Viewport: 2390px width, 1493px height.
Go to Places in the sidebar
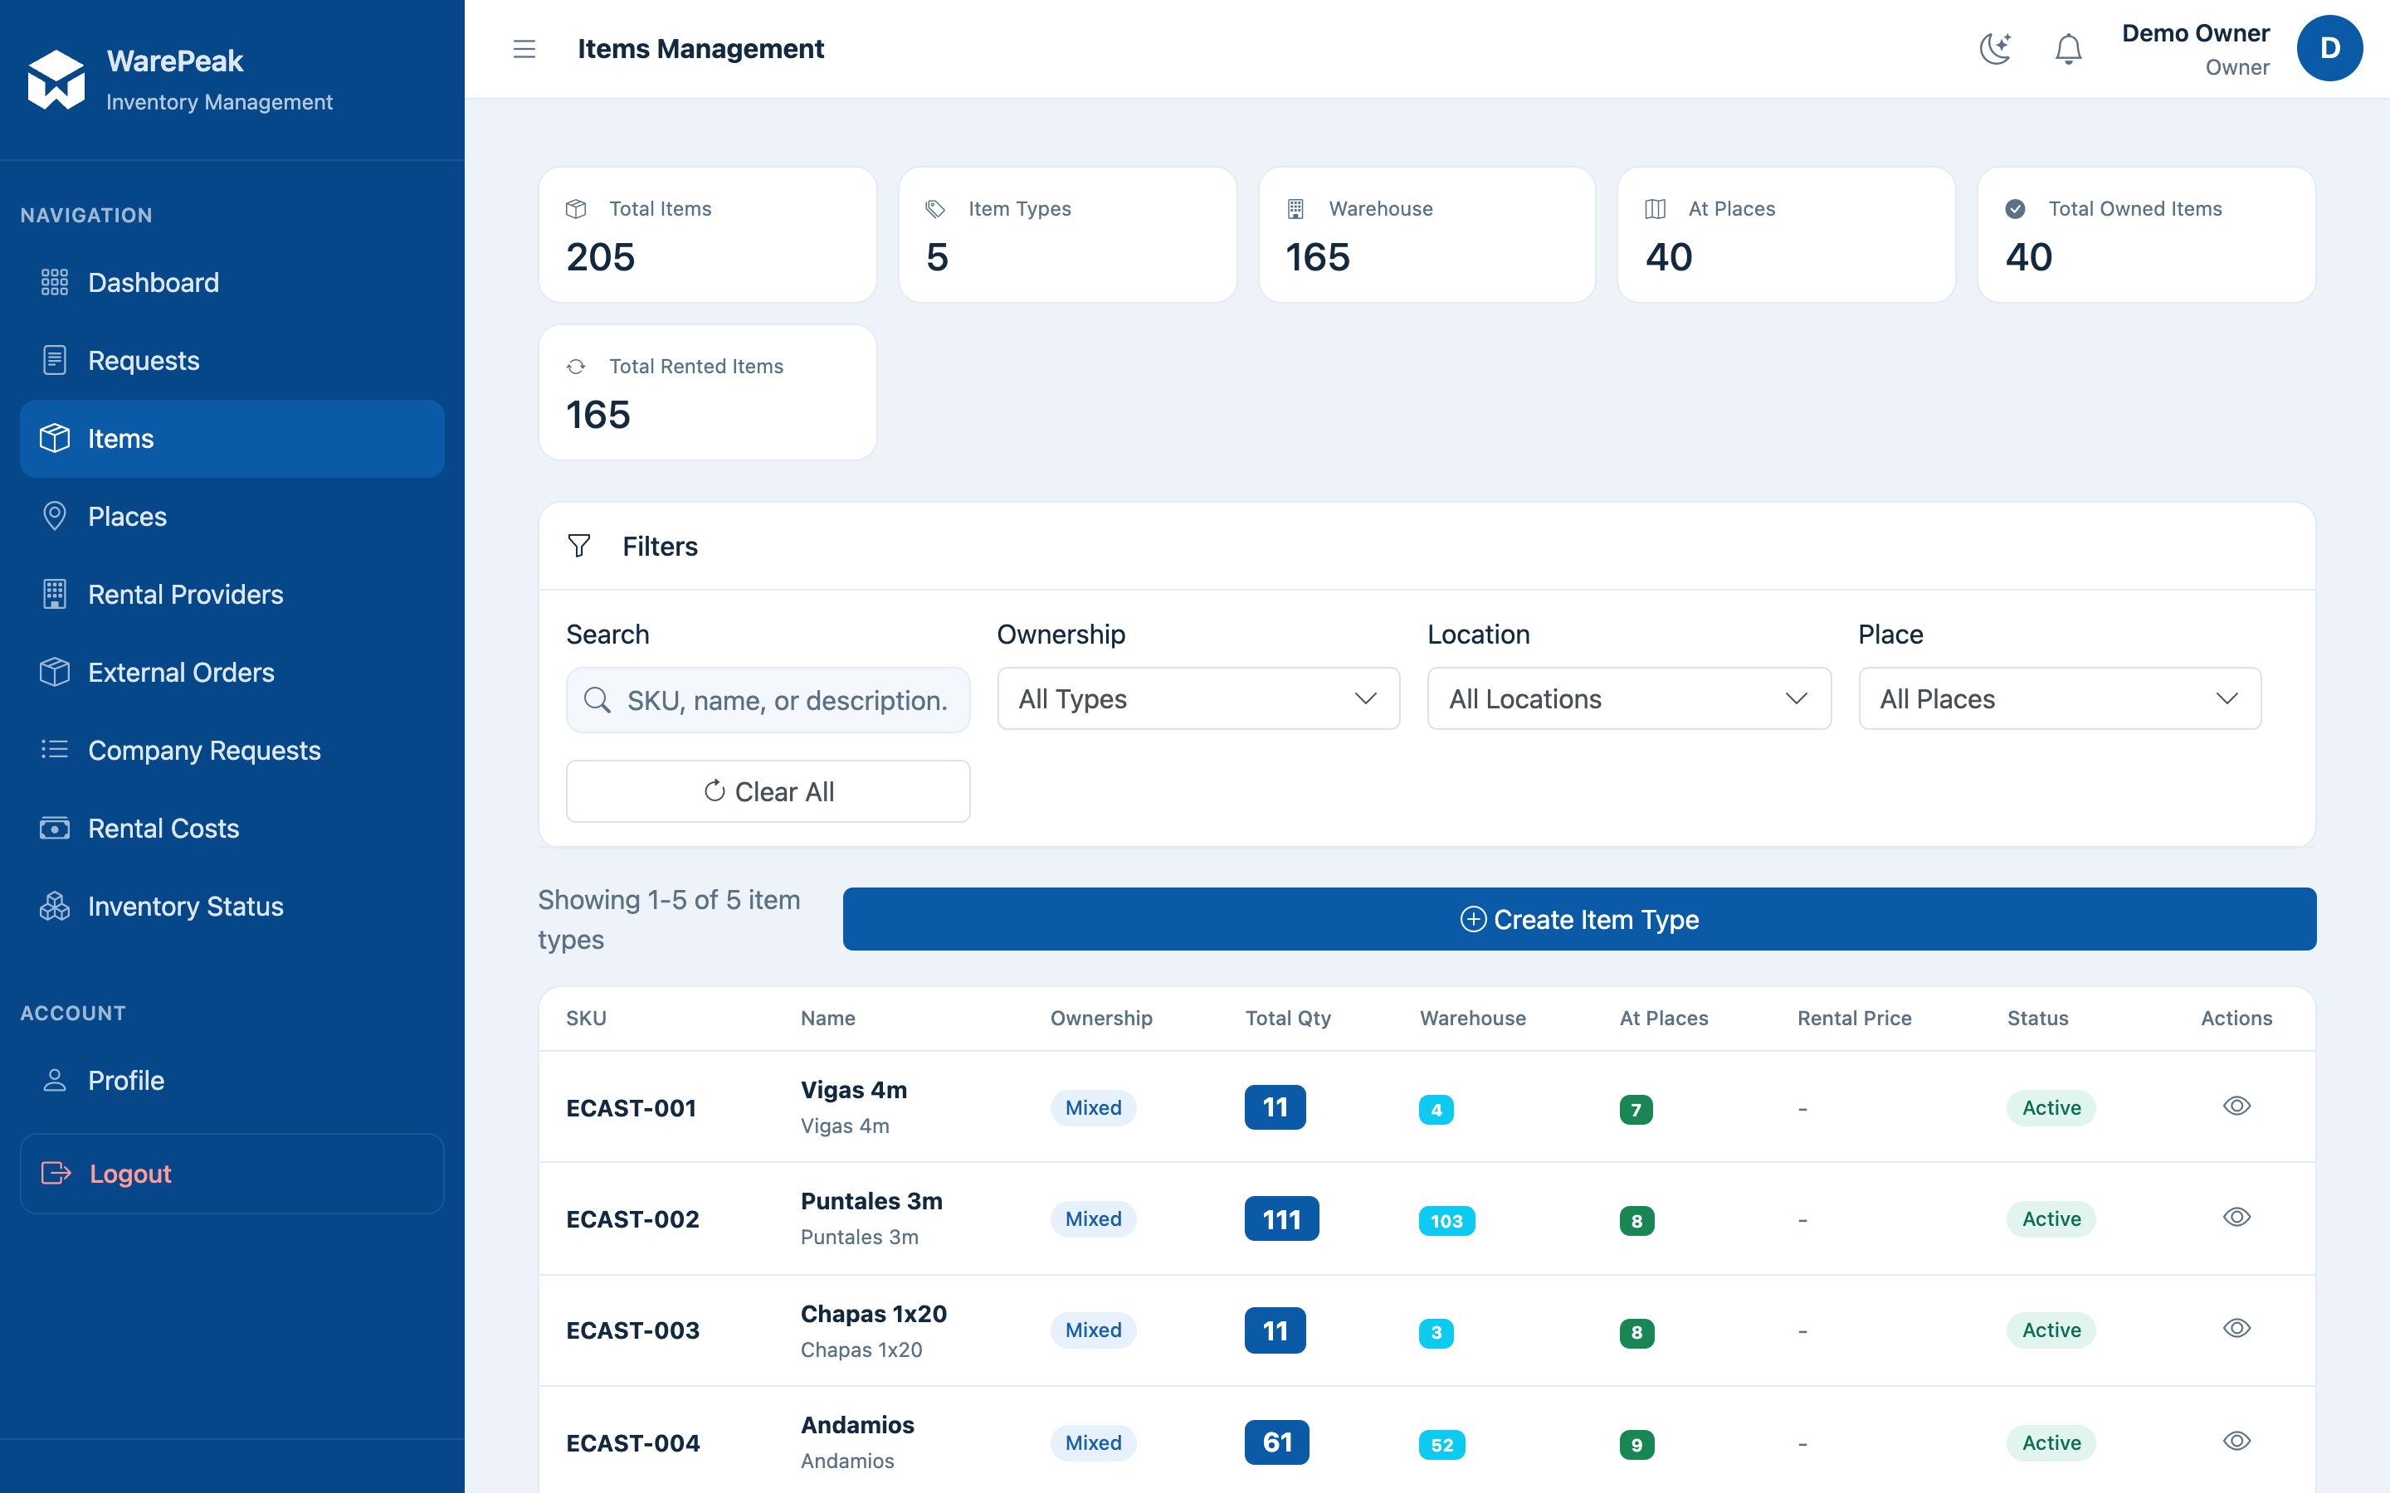[232, 517]
